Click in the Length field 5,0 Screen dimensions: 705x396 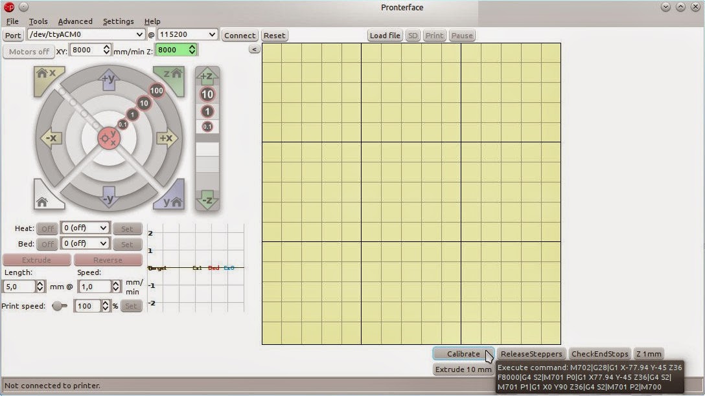19,287
